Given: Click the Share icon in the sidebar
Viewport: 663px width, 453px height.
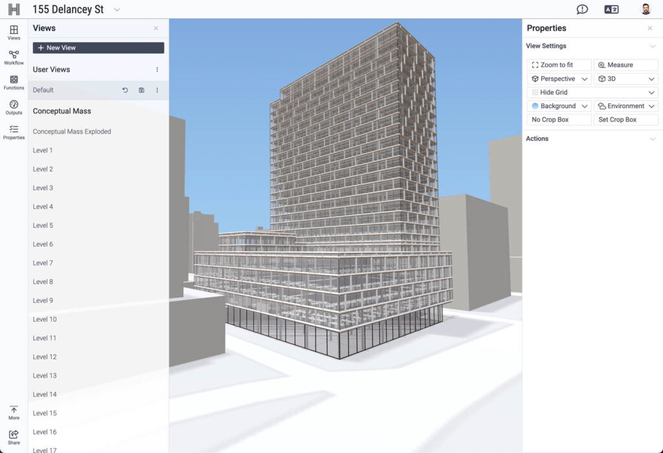Looking at the screenshot, I should pyautogui.click(x=13, y=436).
